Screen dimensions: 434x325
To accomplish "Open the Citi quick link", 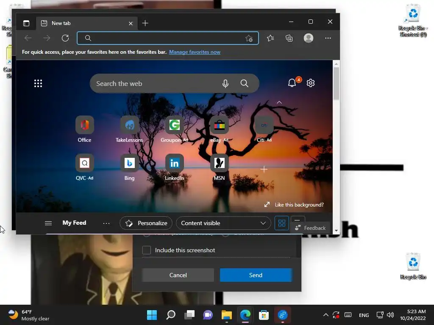I will coord(264,129).
